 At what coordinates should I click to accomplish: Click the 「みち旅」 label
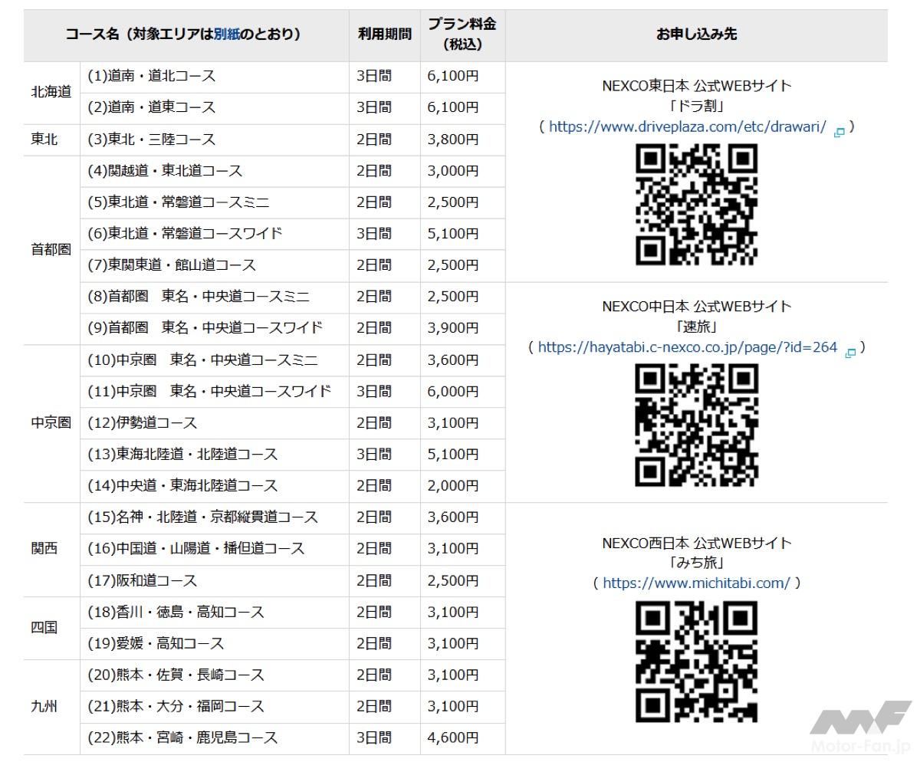696,563
